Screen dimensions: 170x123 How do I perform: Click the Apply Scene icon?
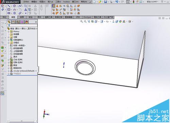(124, 22)
